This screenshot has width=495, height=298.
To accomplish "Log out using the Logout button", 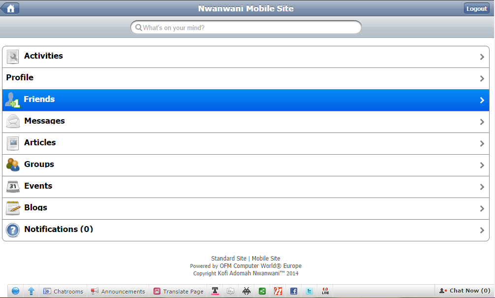I will click(476, 8).
